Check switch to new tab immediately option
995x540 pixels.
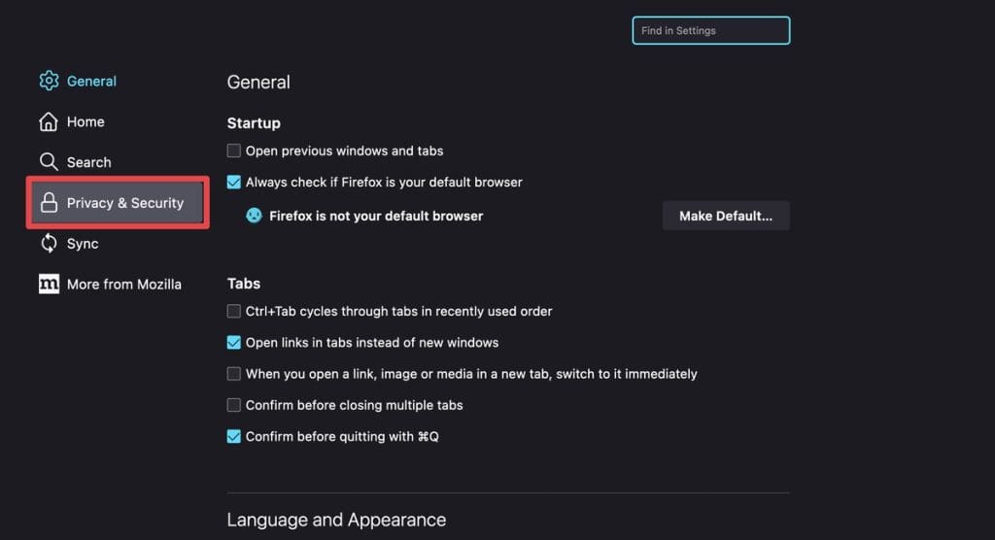(234, 374)
